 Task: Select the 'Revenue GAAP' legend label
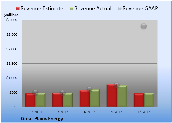coord(140,8)
